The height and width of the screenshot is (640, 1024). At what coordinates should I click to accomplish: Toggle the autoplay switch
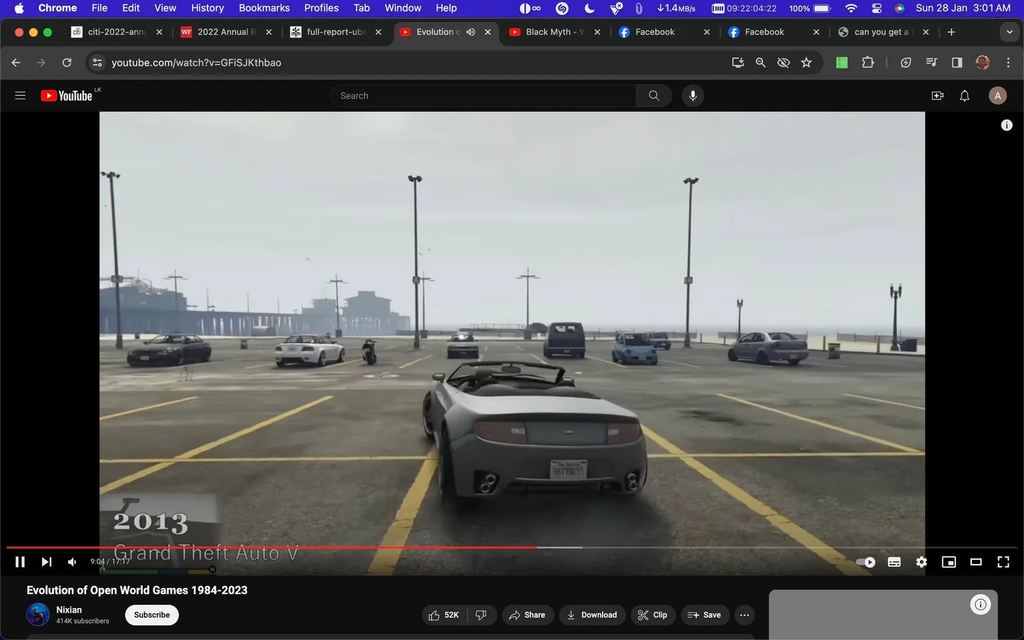pos(865,562)
